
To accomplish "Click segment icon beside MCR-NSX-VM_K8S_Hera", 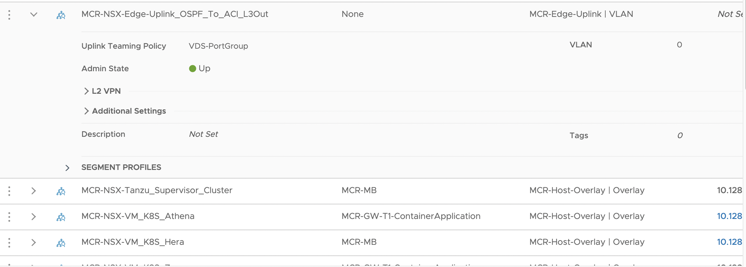I will coord(61,243).
